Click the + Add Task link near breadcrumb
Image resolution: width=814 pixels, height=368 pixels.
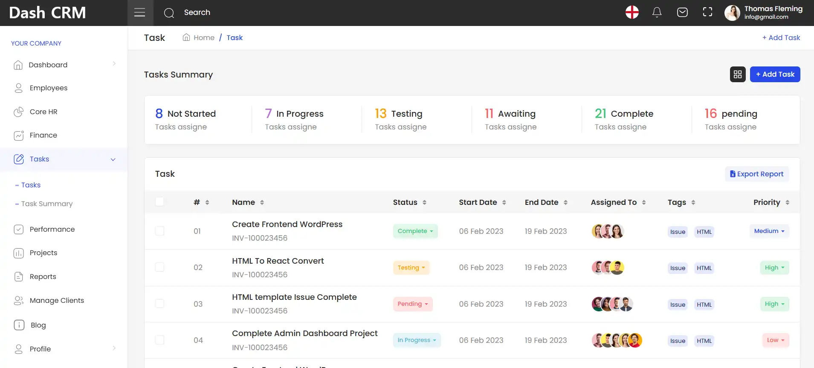(x=781, y=38)
